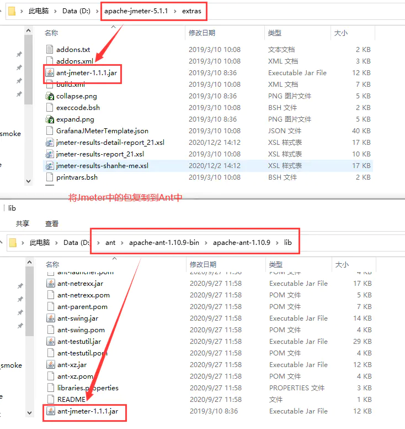Click Executable Jar File type of ant-xz.jar
Image resolution: width=405 pixels, height=429 pixels.
[x=298, y=365]
